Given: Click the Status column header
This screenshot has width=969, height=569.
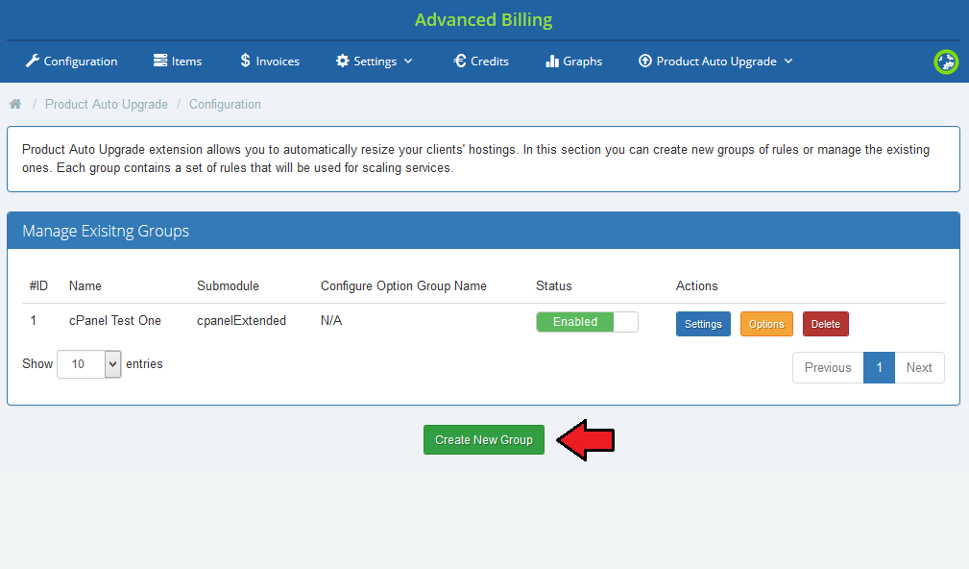Looking at the screenshot, I should click(x=554, y=285).
